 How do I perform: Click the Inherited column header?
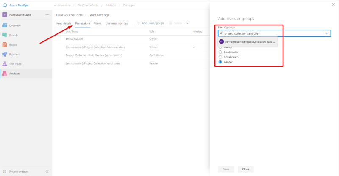(x=197, y=32)
